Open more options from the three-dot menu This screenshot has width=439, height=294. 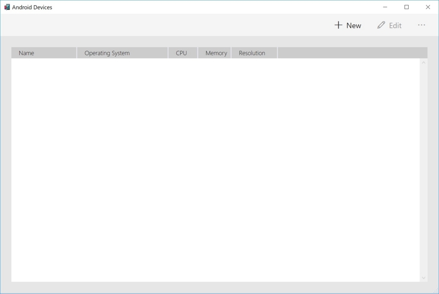(x=421, y=25)
